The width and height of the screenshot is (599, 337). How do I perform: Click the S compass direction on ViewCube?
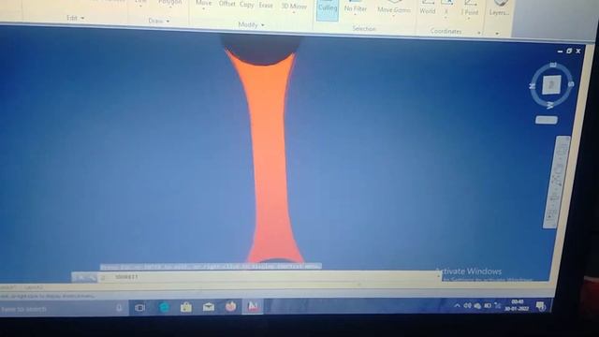click(571, 83)
